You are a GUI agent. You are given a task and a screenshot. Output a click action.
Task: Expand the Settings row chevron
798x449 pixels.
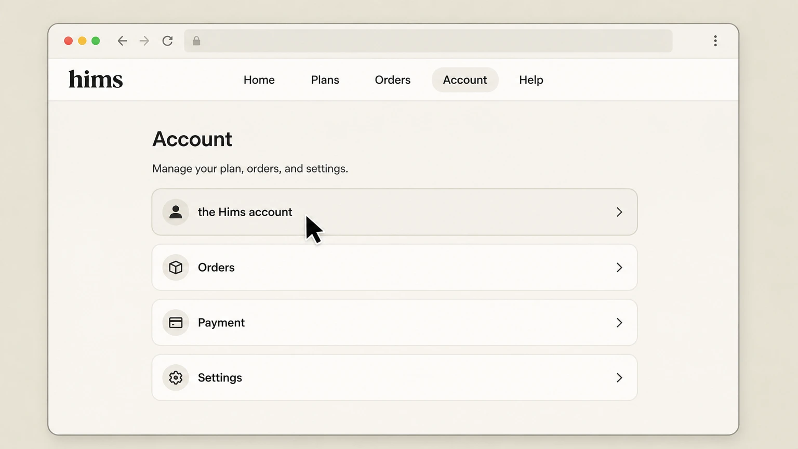(x=619, y=377)
